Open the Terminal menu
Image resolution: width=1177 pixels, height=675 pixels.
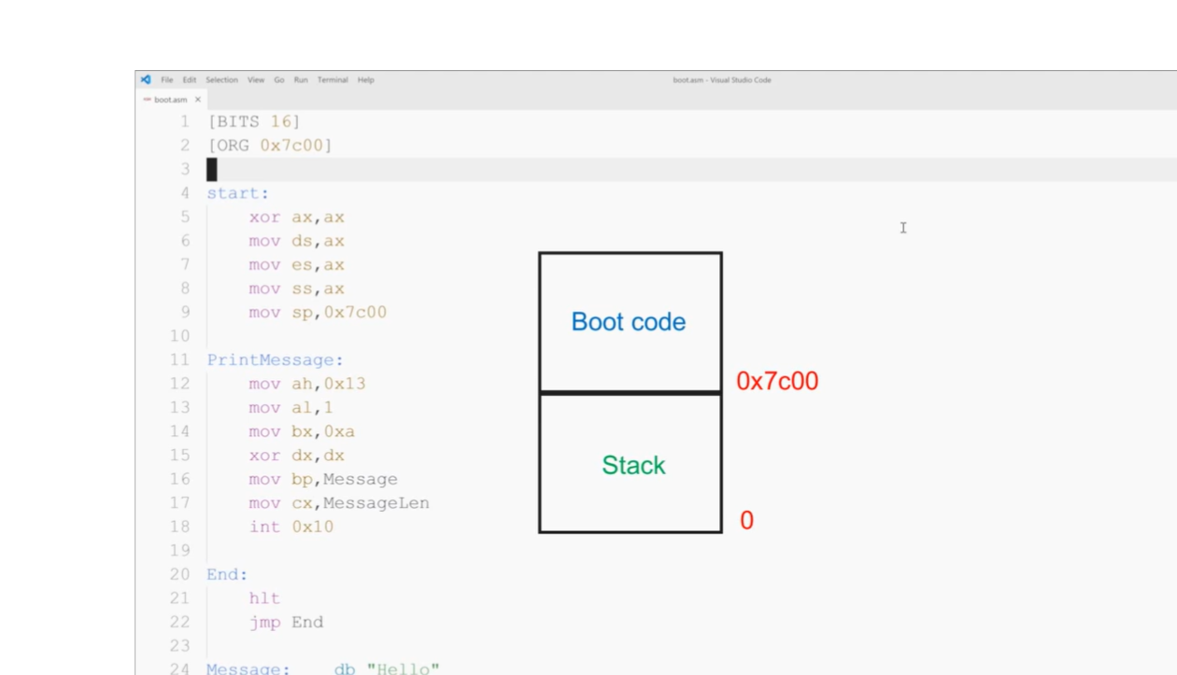pyautogui.click(x=333, y=80)
